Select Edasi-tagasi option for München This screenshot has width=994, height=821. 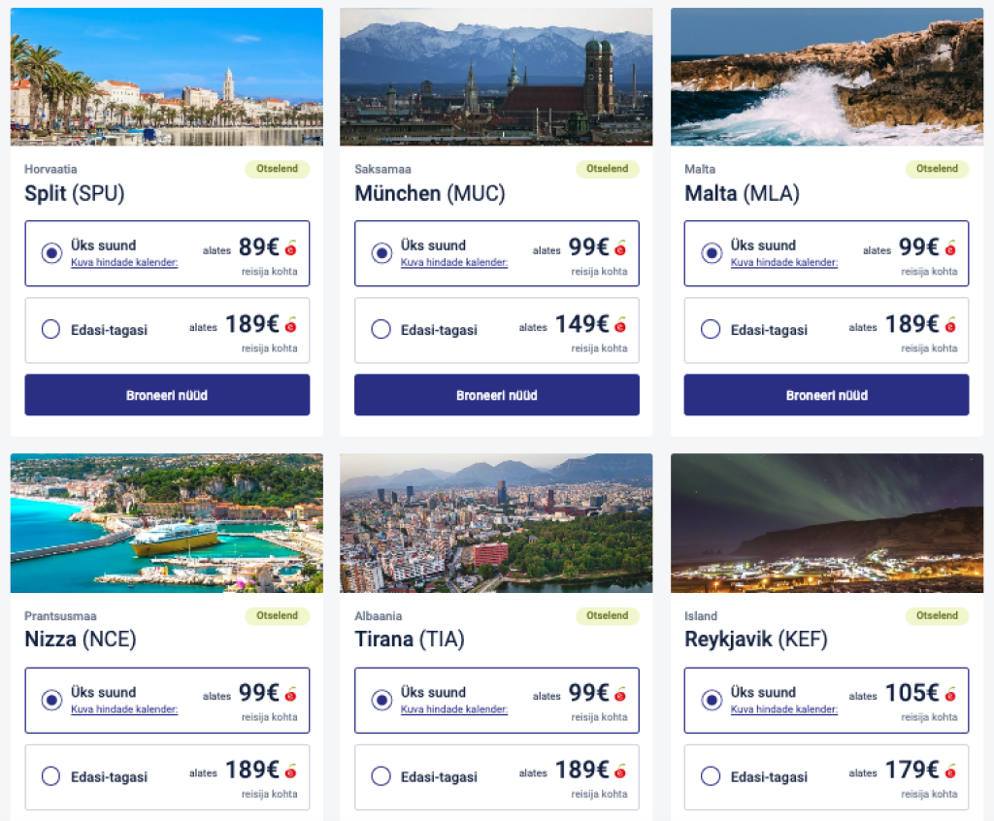tap(381, 330)
